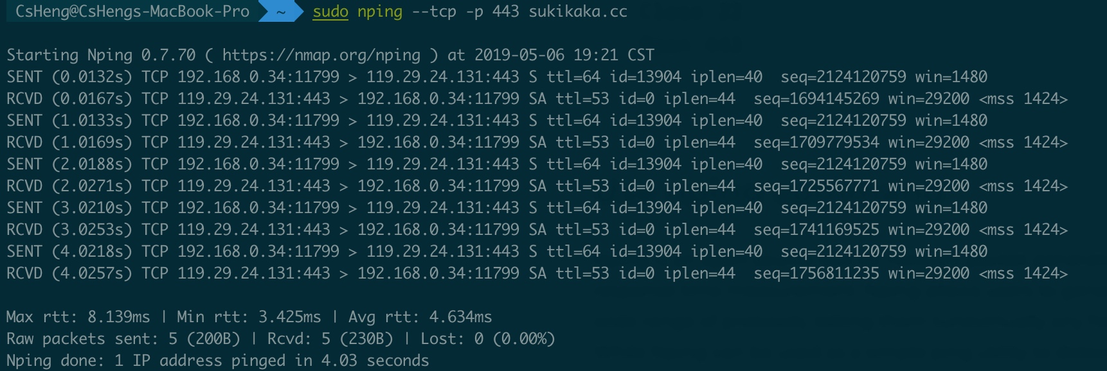Click the "Starting Nping 0.7.70" text
Viewport: 1107px width, 371px height.
(x=101, y=55)
